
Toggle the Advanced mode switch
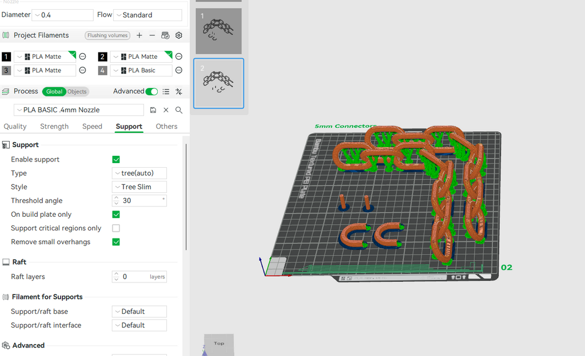click(x=151, y=92)
